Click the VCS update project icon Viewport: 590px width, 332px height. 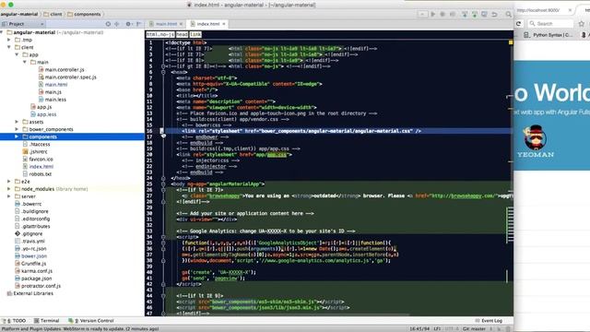[x=465, y=14]
